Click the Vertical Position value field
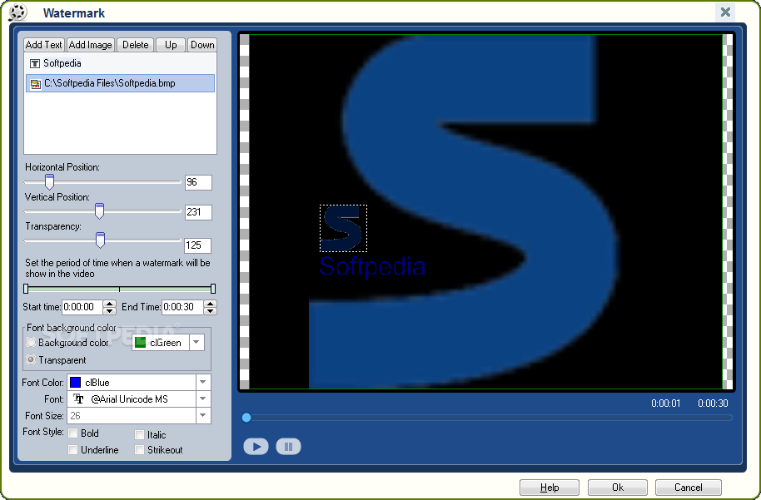Image resolution: width=761 pixels, height=500 pixels. pos(198,212)
